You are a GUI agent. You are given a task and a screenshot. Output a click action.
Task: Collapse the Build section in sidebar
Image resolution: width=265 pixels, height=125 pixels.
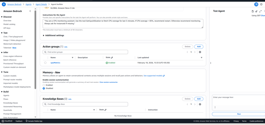(x=2, y=92)
